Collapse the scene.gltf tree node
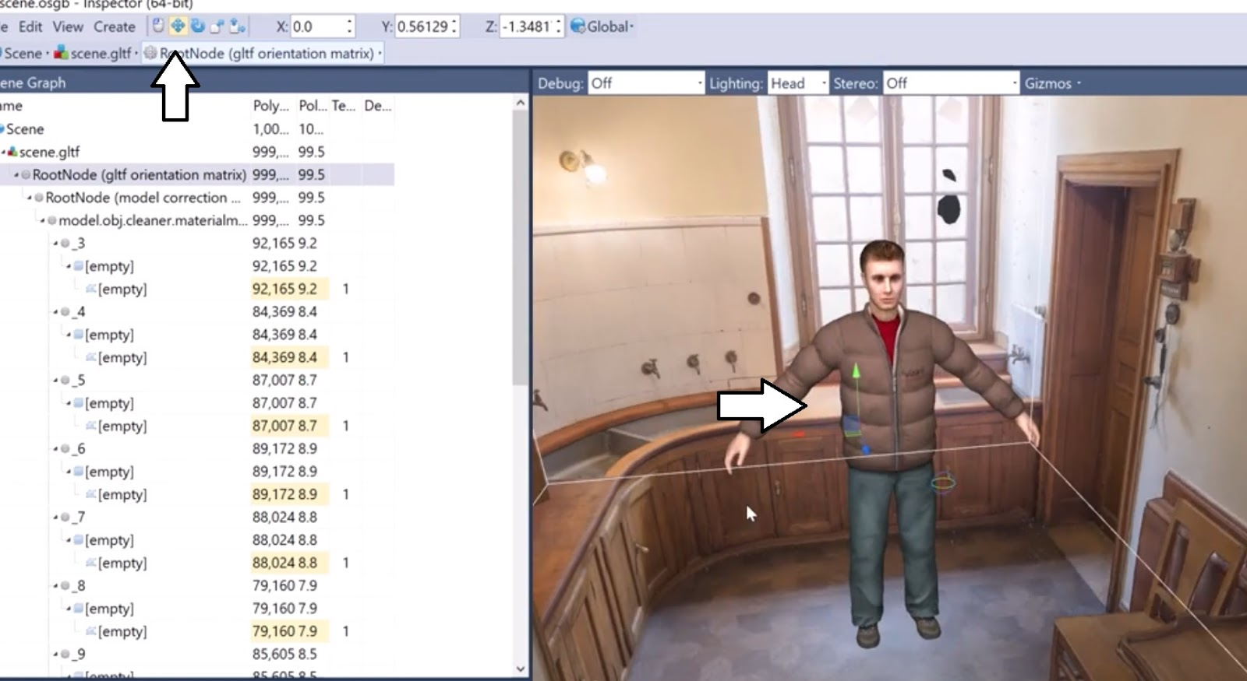1247x681 pixels. tap(4, 153)
